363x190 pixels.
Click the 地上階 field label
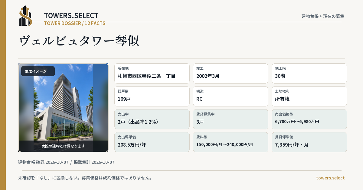(280, 68)
